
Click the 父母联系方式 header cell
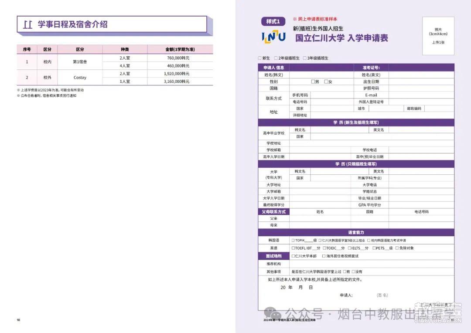[x=273, y=212]
